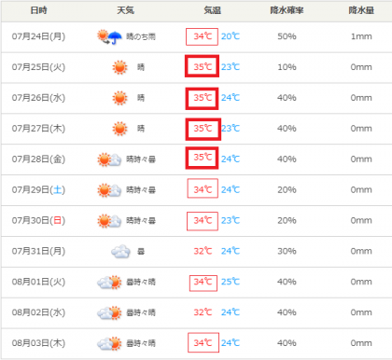Select the date 07月31日(月)

click(38, 251)
